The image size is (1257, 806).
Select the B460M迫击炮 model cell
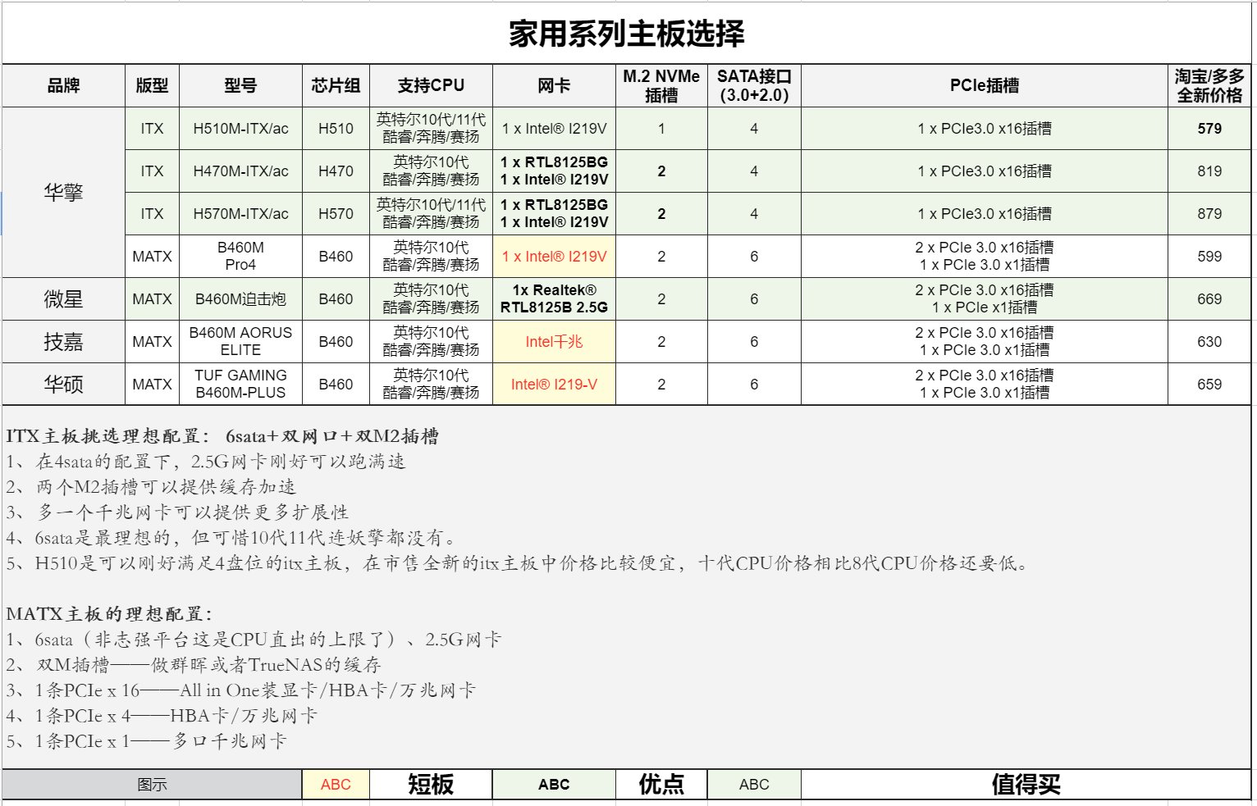[x=240, y=298]
